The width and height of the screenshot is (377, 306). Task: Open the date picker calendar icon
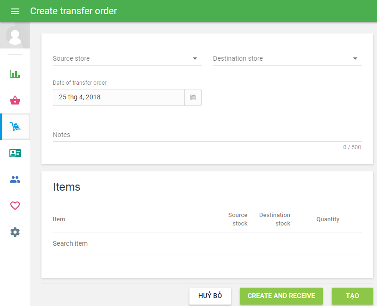(x=193, y=97)
